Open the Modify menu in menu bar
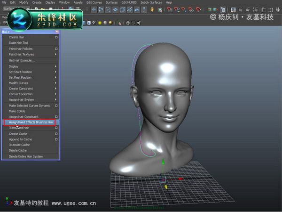The width and height of the screenshot is (282, 212). 24,2
